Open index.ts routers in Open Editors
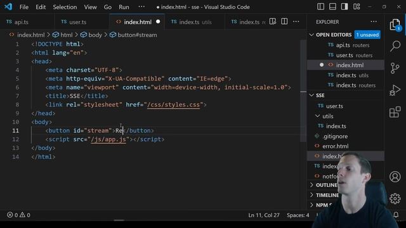The image size is (406, 228). coord(345,85)
